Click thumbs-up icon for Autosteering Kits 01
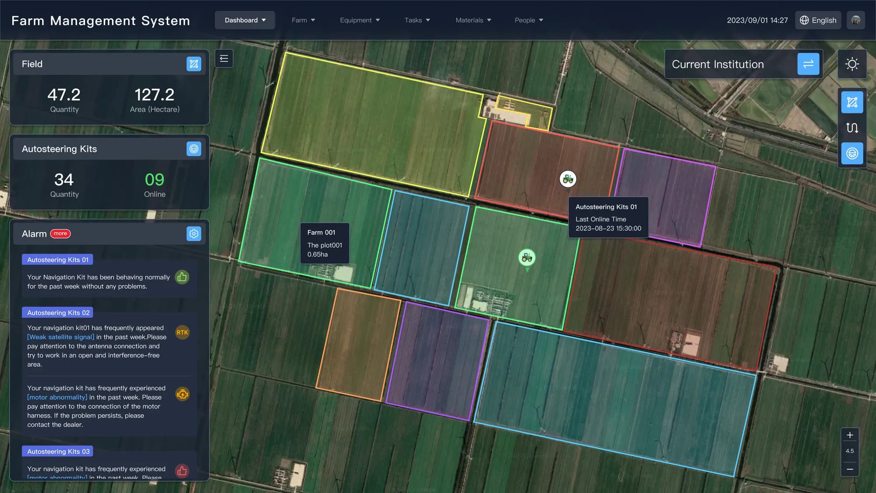The image size is (876, 493). [182, 277]
